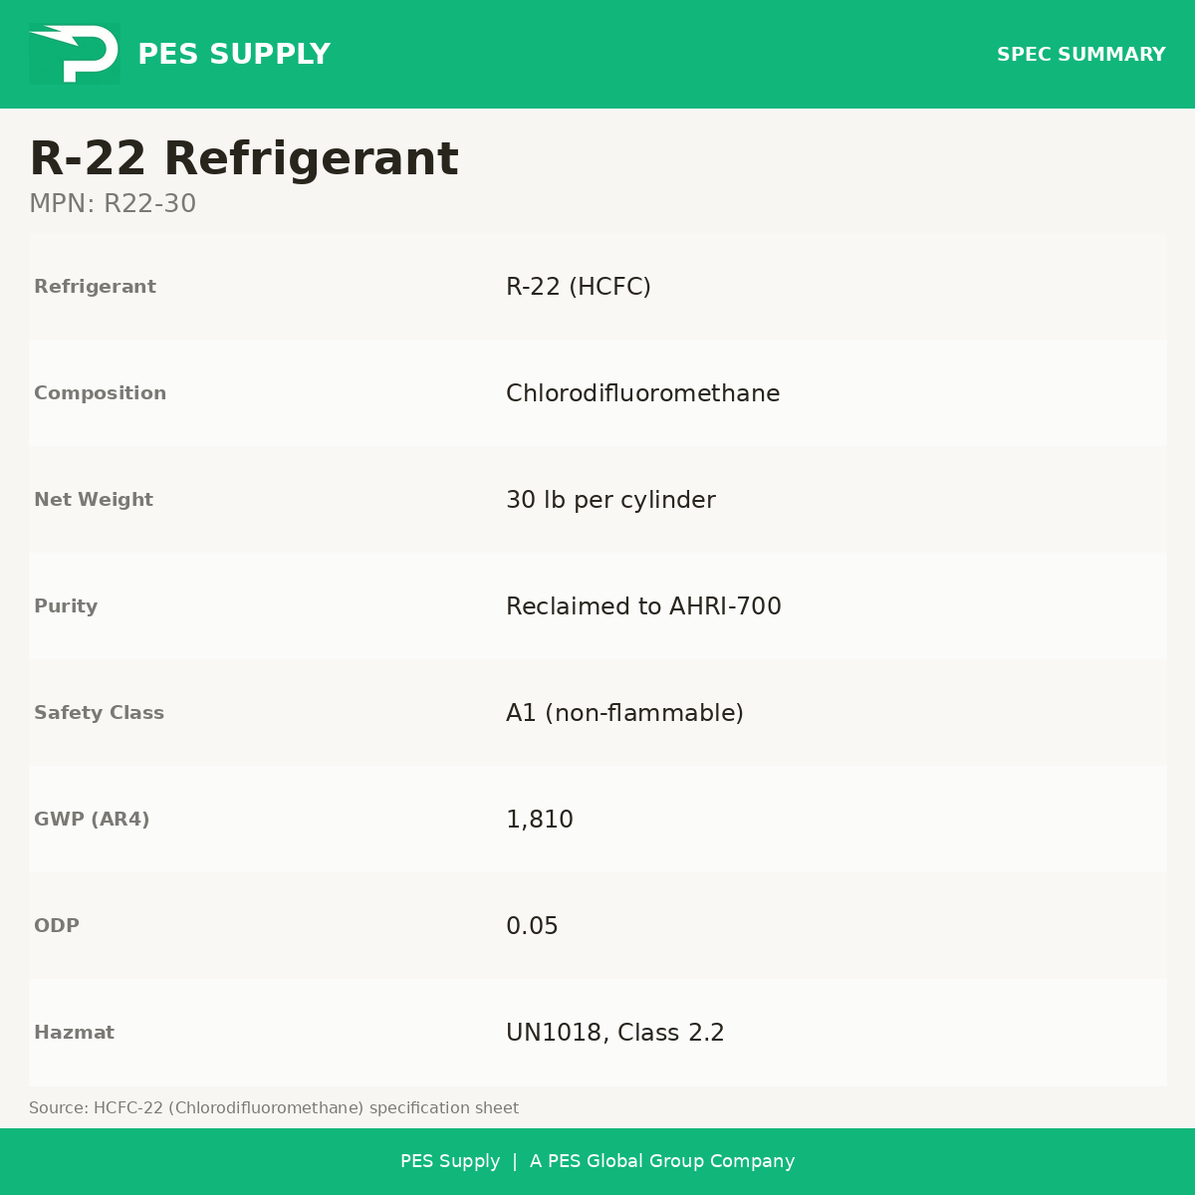Click the Net Weight row label

[x=94, y=500]
